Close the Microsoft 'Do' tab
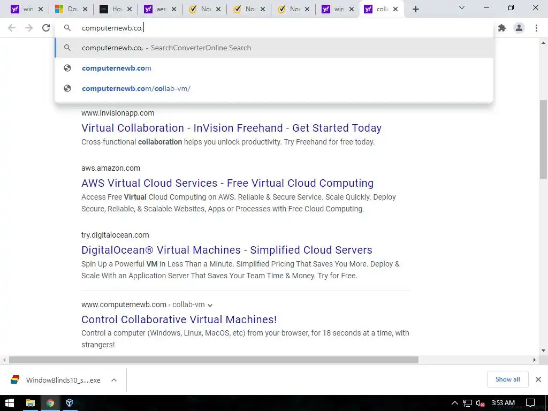 [x=85, y=10]
